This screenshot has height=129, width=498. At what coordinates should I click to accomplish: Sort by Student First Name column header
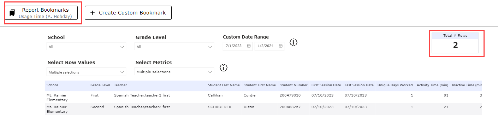click(260, 85)
